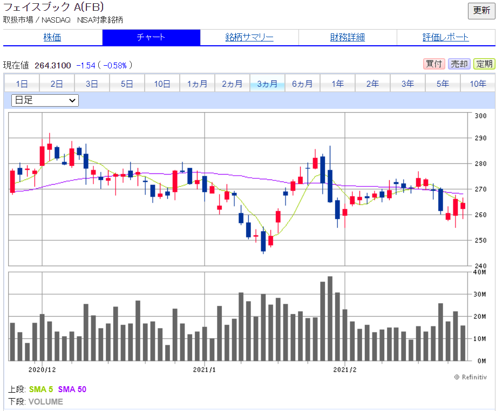The height and width of the screenshot is (411, 496).
Task: Select the 3年 chart period
Action: 408,84
